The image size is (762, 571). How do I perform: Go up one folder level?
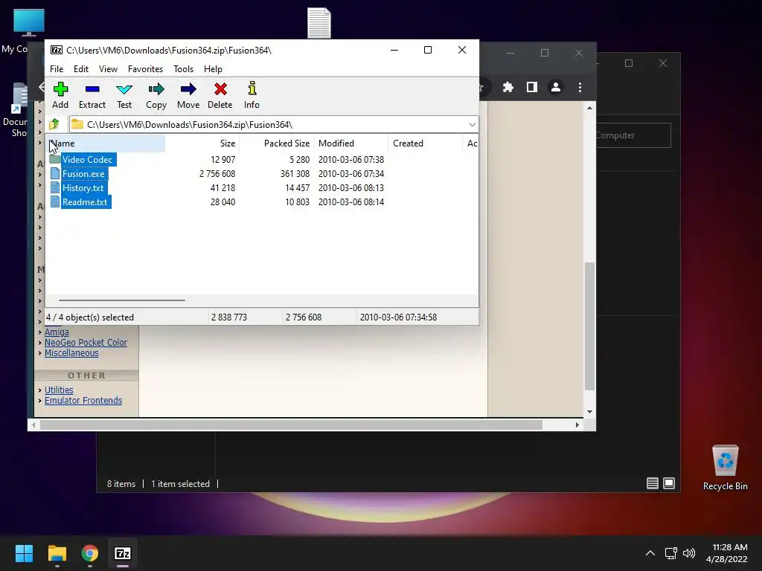pyautogui.click(x=54, y=124)
